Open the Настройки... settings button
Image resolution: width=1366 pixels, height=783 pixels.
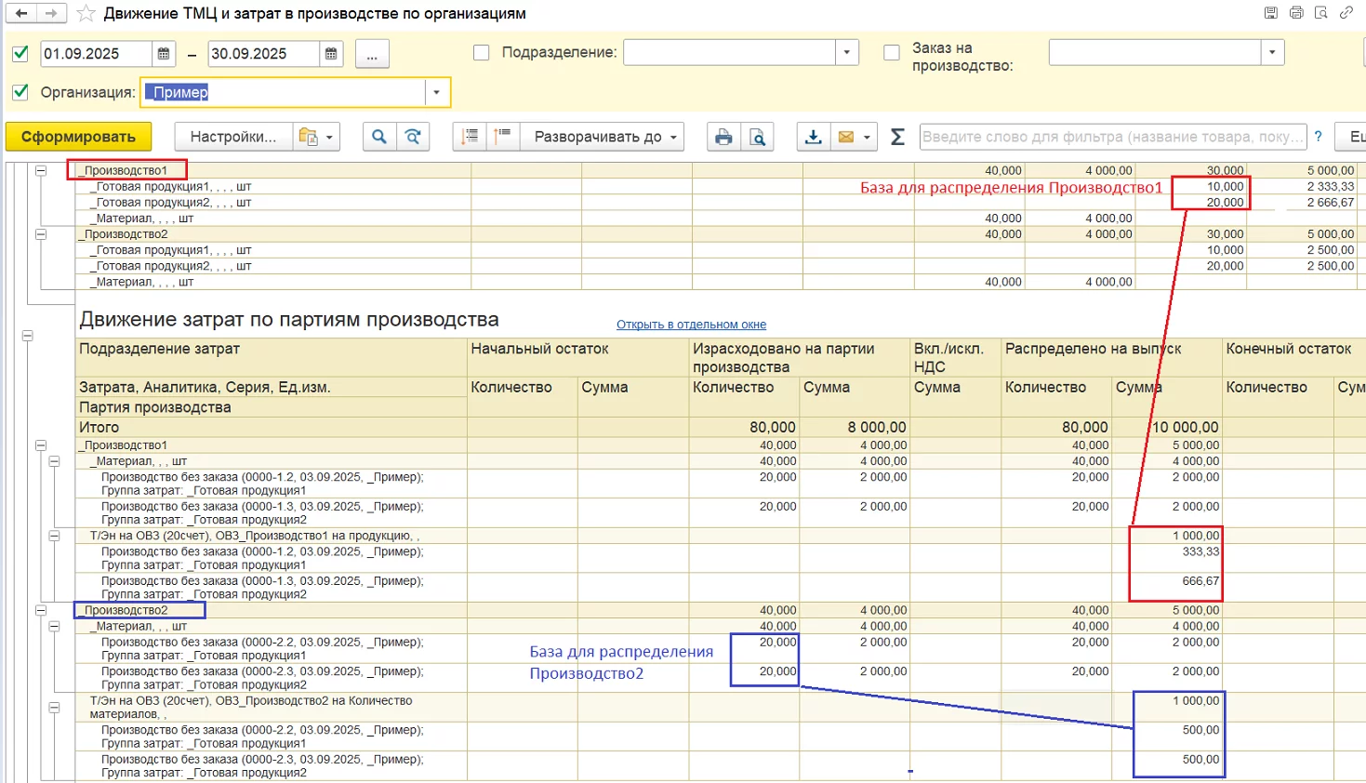tap(232, 137)
